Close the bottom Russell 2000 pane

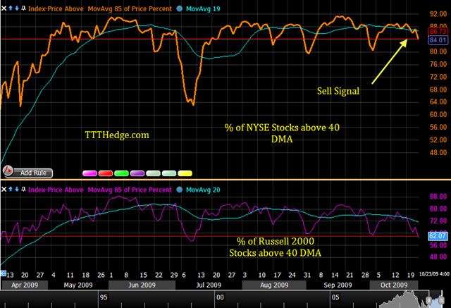4,189
